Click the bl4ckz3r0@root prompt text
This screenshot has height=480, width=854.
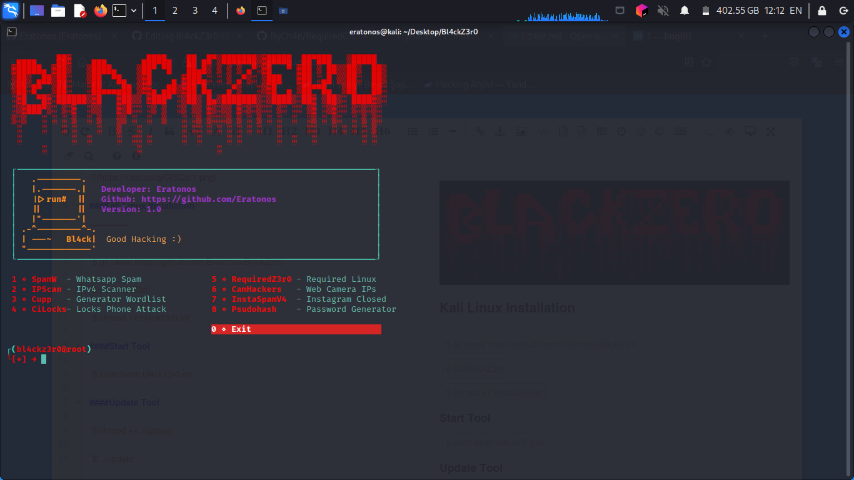(x=51, y=349)
